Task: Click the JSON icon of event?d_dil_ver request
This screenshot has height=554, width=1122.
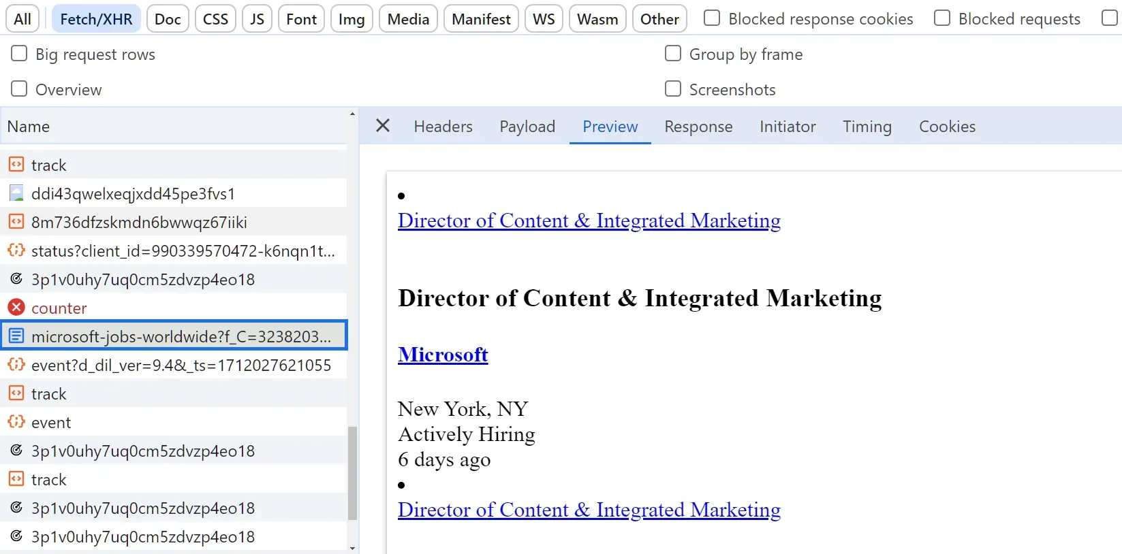Action: click(x=16, y=364)
